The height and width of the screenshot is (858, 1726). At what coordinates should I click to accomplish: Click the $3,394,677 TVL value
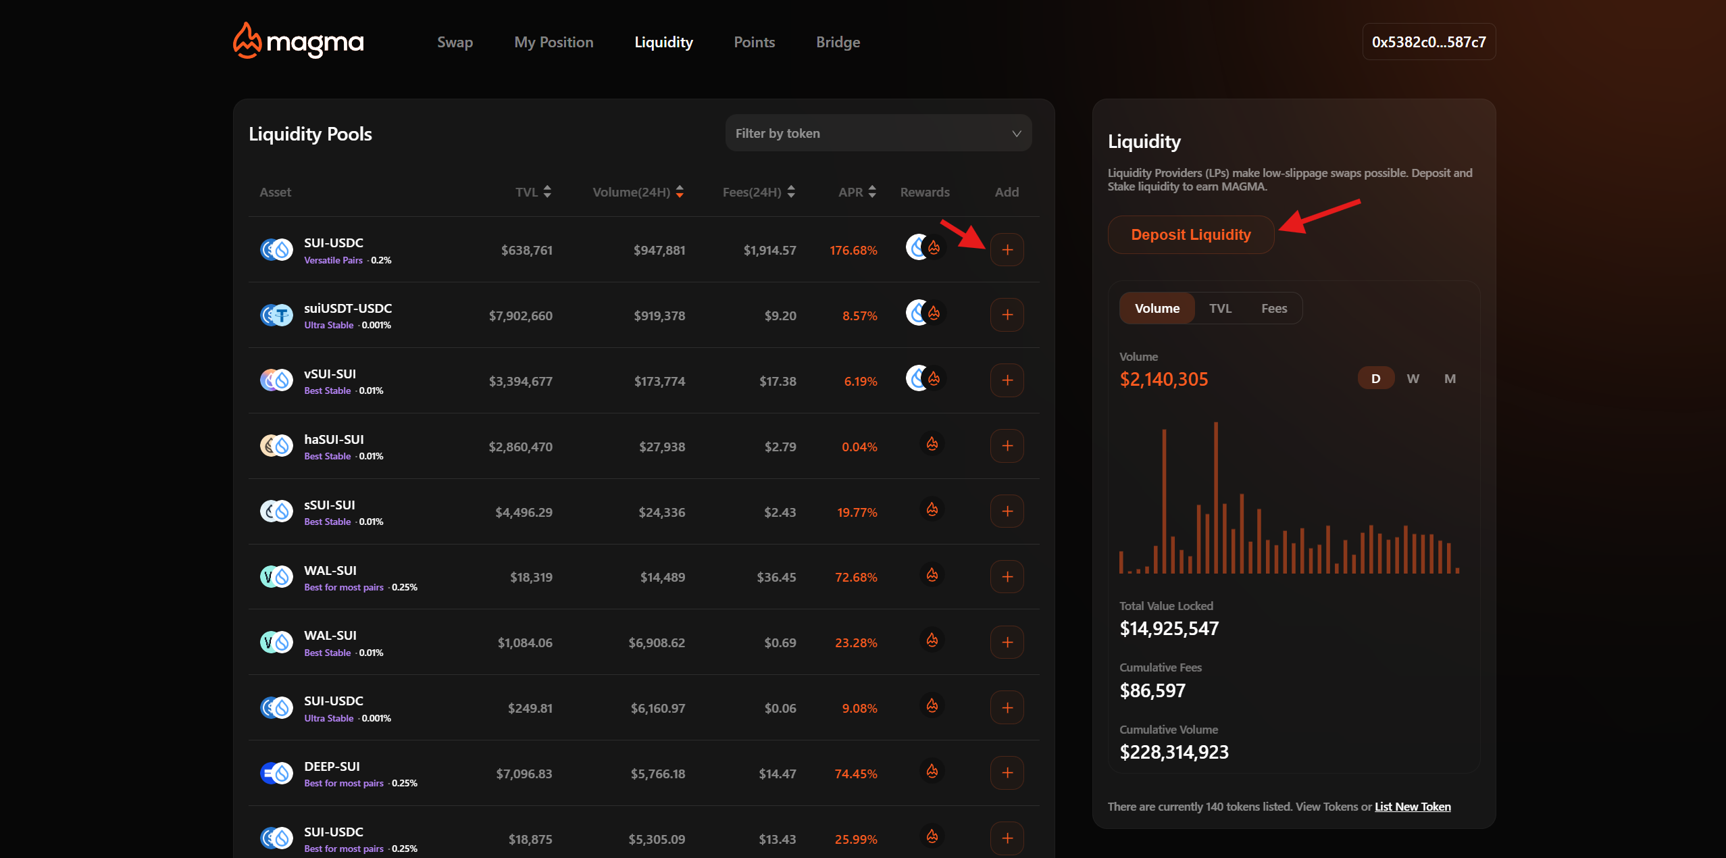point(520,382)
